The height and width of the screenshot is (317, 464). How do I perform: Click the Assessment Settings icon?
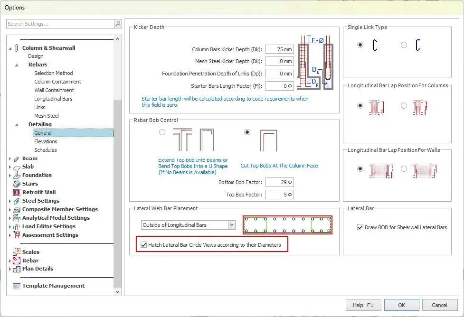(17, 235)
